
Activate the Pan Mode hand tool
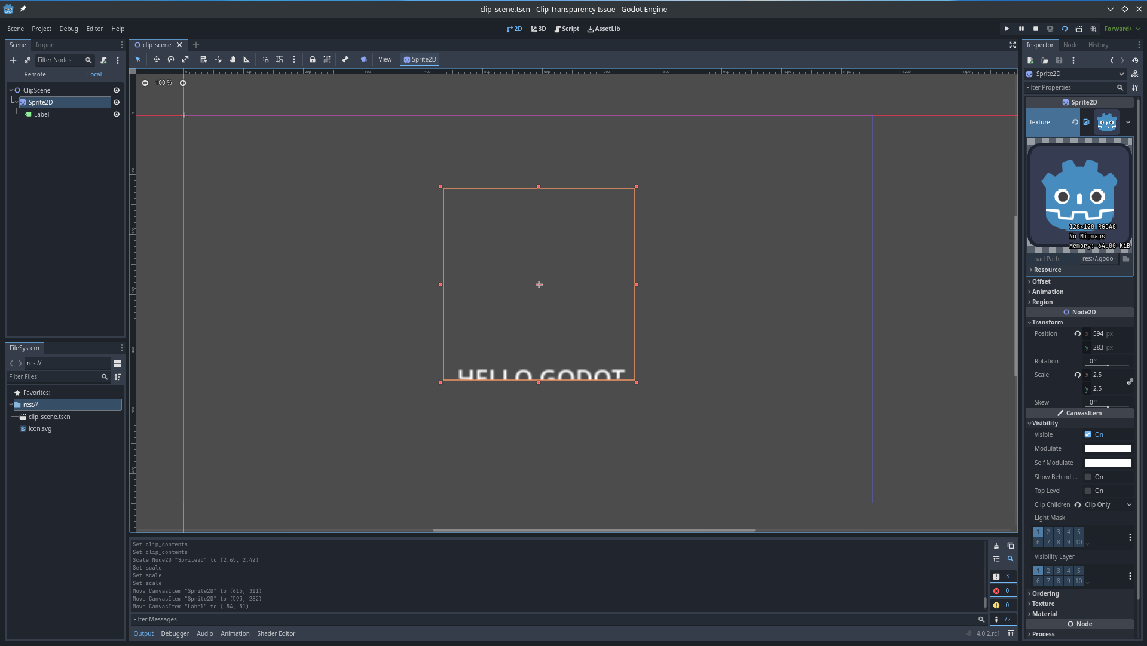(x=233, y=59)
